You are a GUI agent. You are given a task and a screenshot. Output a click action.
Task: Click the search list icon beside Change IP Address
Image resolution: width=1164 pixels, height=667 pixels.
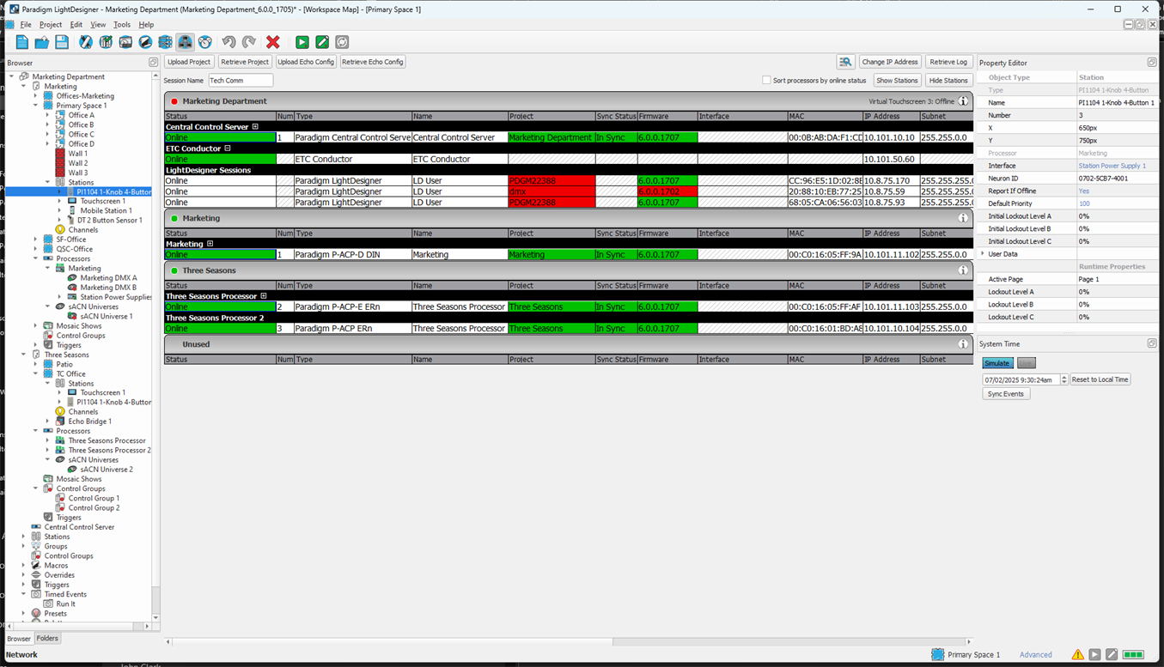(845, 62)
